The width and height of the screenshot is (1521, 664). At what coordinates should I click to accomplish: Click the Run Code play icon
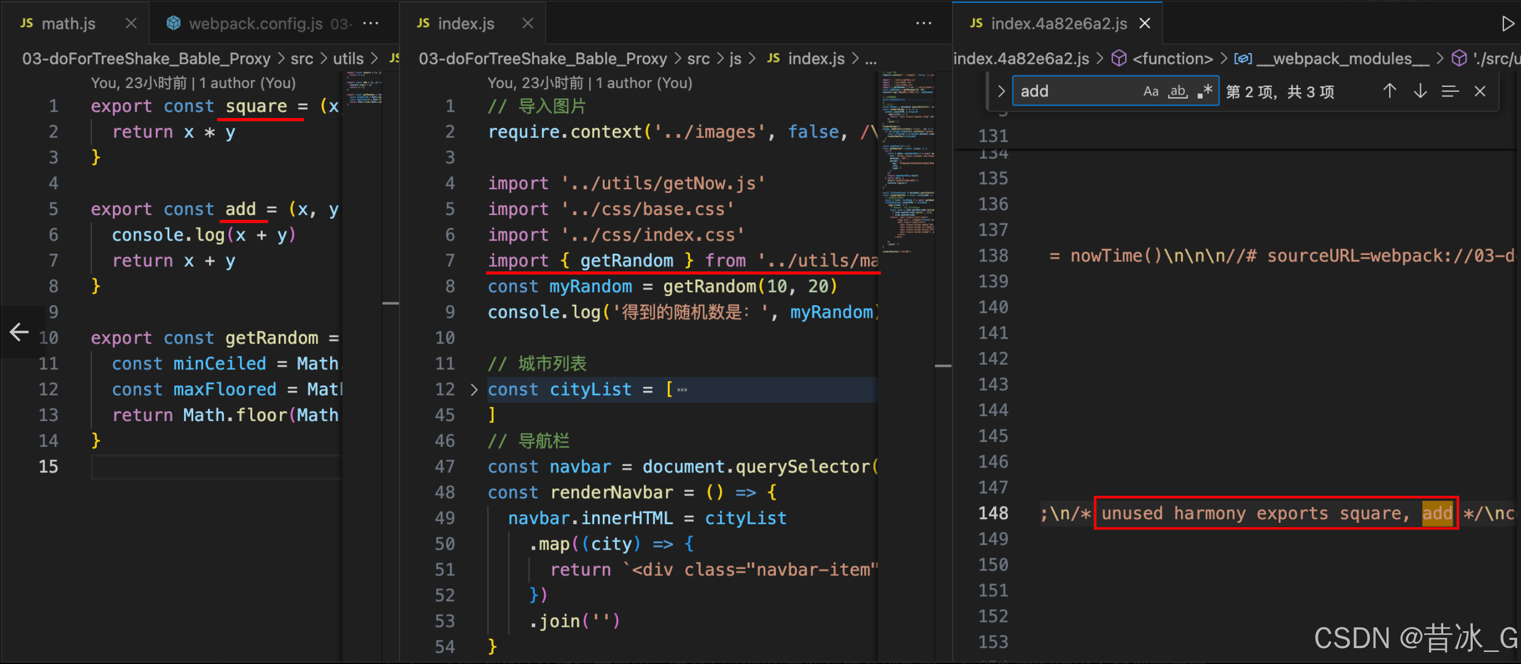1507,24
